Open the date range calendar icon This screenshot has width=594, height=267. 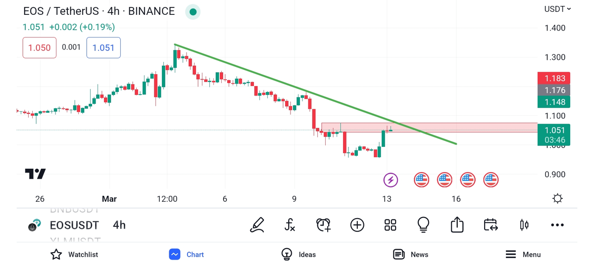click(491, 225)
